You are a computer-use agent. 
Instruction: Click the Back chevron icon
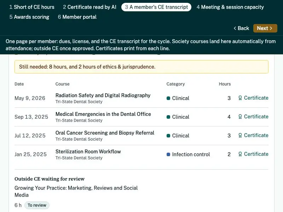(235, 28)
